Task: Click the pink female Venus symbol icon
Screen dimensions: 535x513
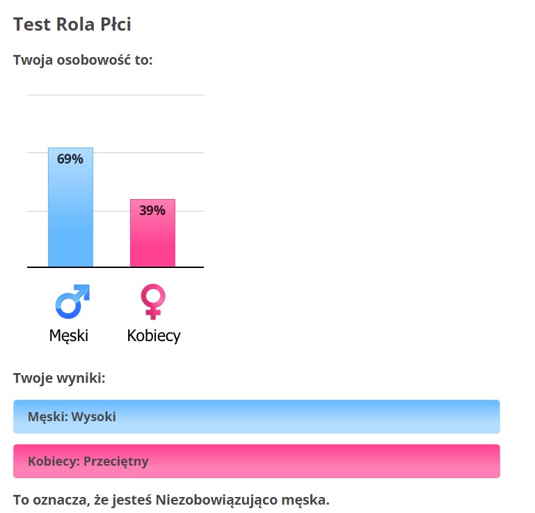Action: tap(153, 302)
